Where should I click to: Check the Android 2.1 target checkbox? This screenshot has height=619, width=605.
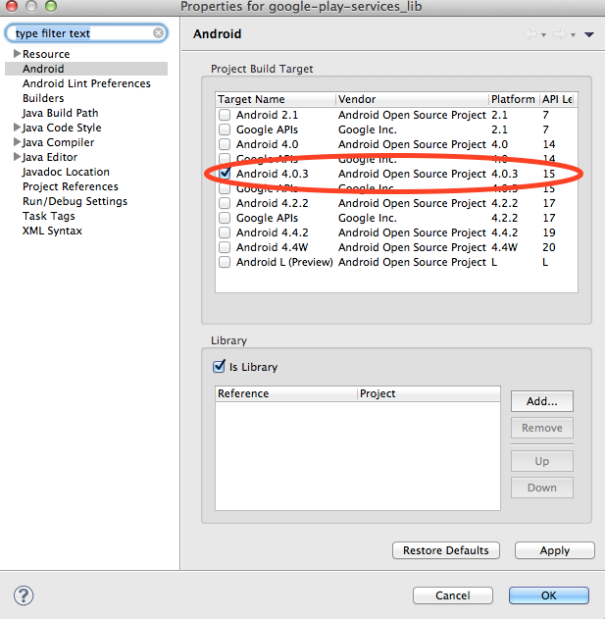click(225, 115)
